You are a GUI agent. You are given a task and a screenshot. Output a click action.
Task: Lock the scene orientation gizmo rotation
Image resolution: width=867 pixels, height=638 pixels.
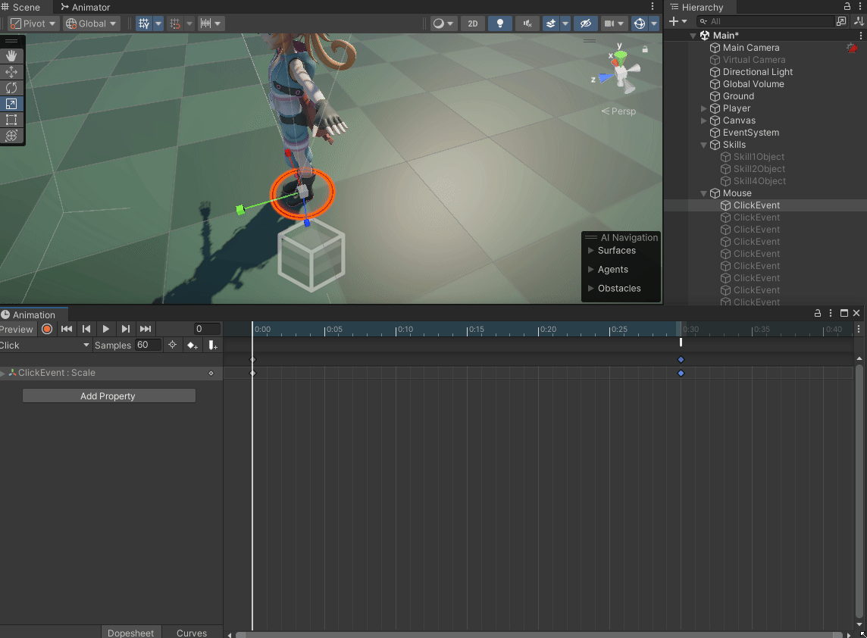tap(645, 49)
